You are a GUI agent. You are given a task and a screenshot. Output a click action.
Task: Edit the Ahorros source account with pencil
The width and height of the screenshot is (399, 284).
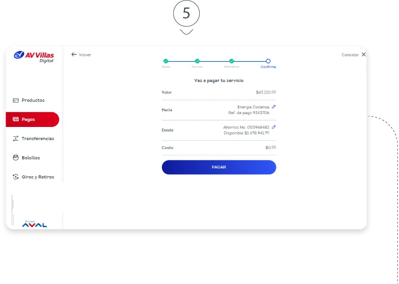pyautogui.click(x=274, y=127)
